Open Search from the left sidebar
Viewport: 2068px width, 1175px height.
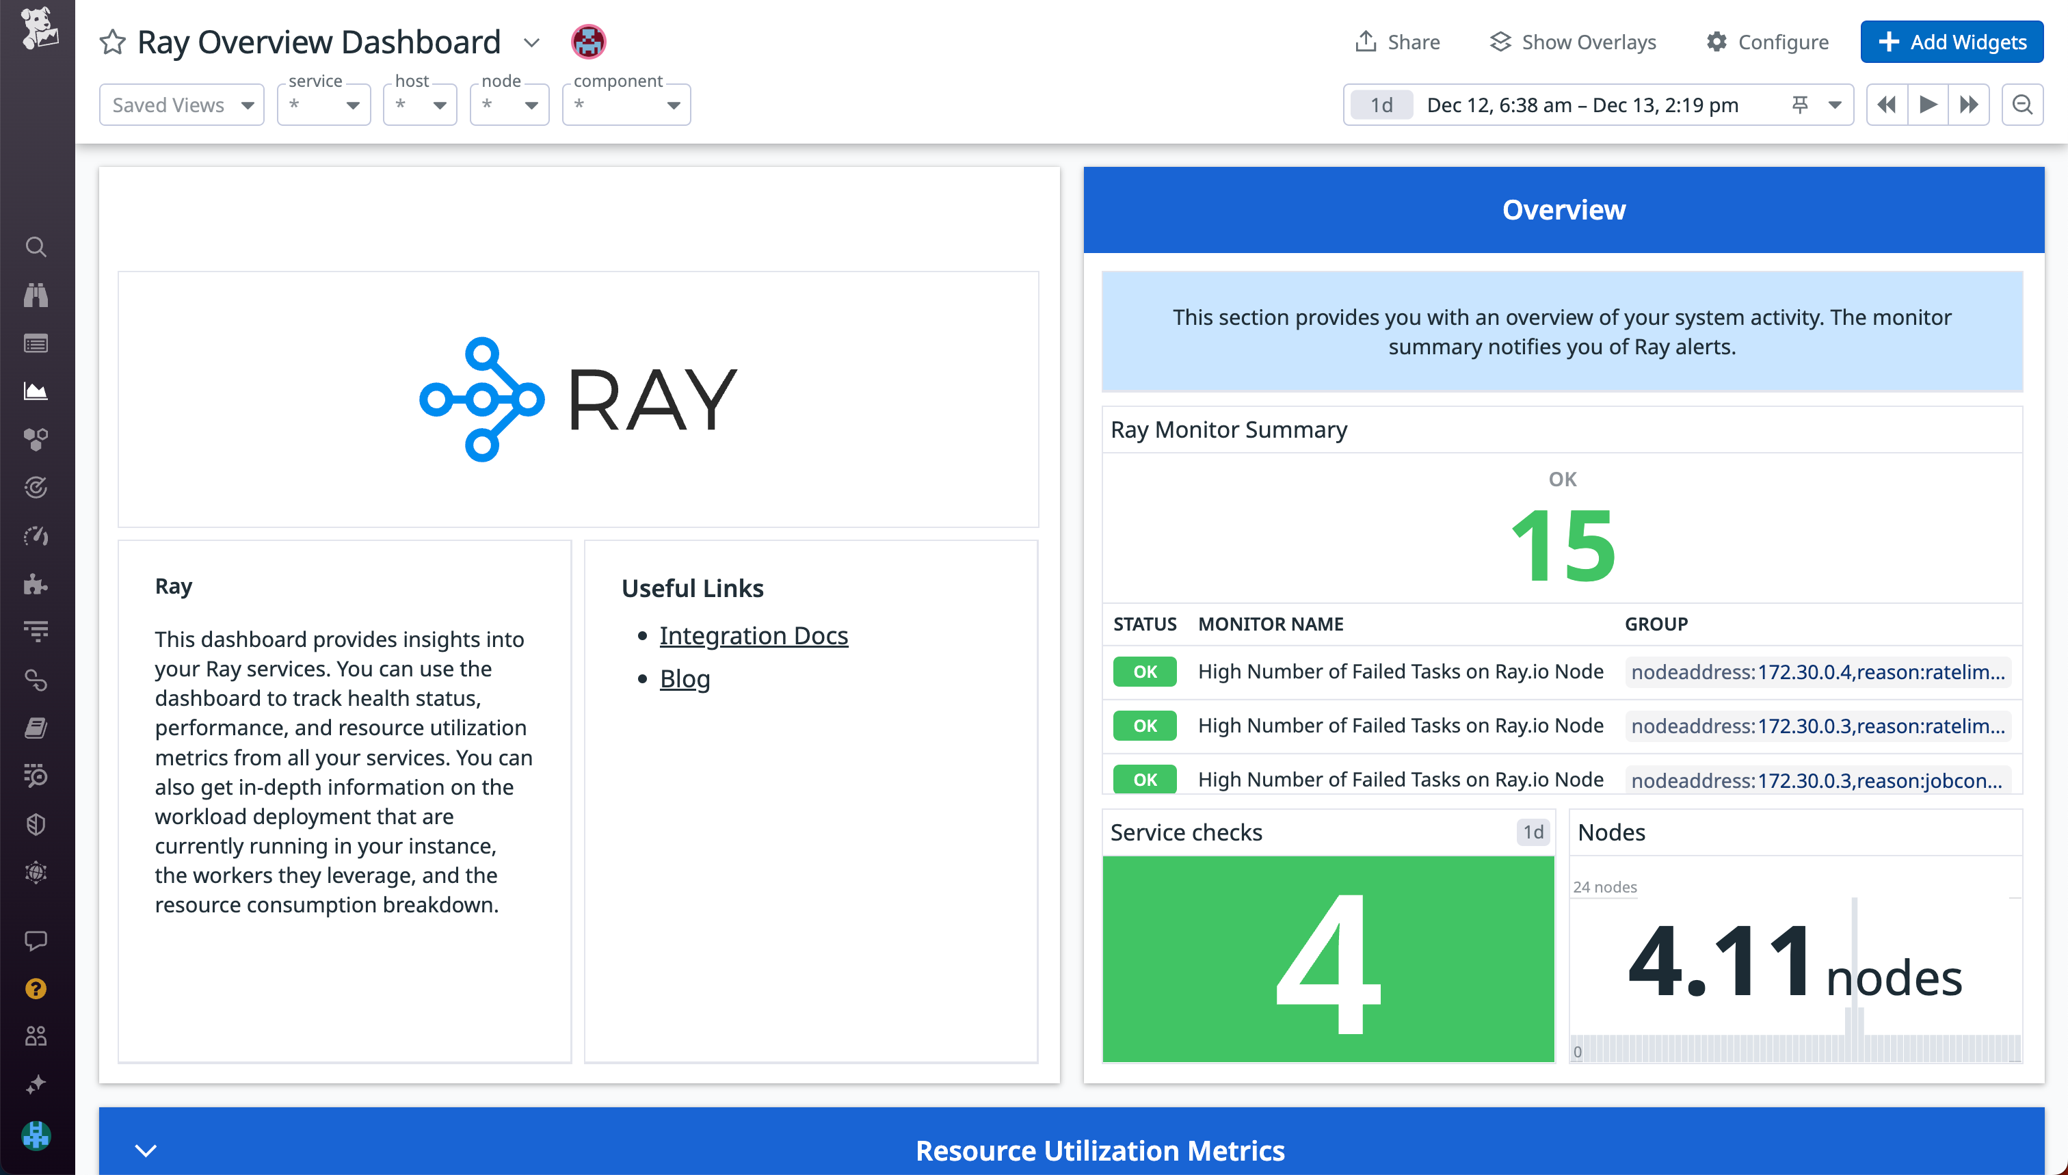coord(36,247)
